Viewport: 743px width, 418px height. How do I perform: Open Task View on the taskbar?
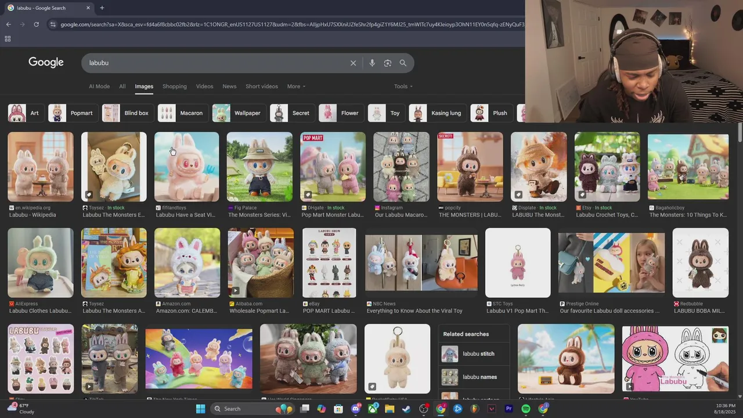click(305, 409)
